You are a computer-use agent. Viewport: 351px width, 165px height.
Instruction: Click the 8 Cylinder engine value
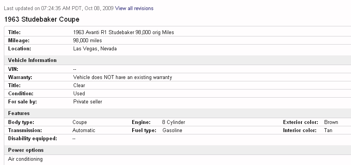coord(174,122)
